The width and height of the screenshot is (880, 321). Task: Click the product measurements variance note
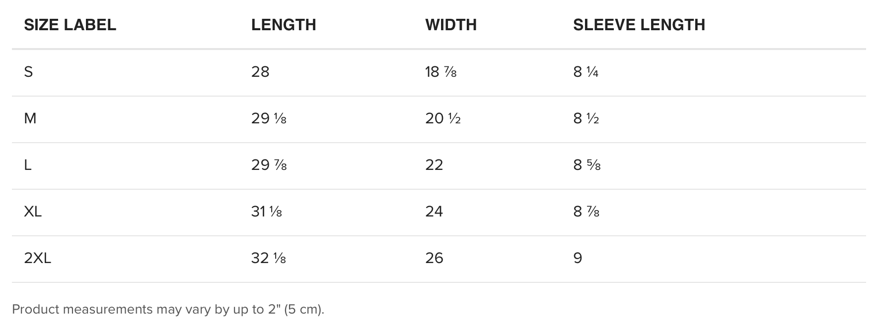pyautogui.click(x=168, y=309)
